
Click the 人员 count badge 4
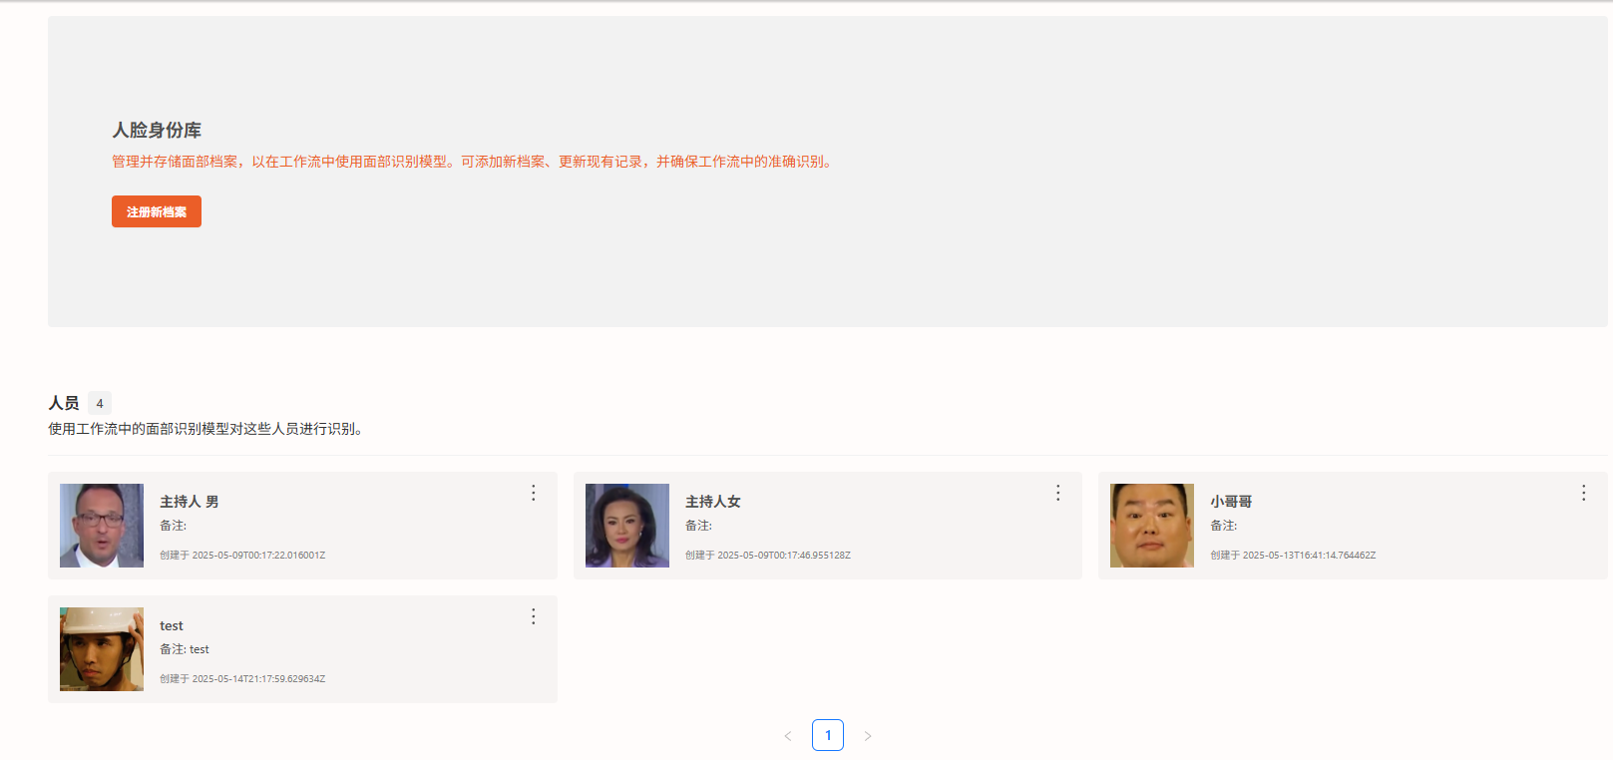pos(99,404)
